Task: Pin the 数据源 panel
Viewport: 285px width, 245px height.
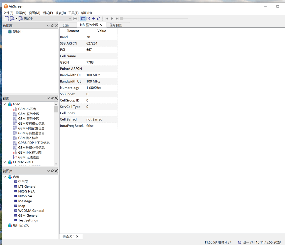Action: click(x=52, y=26)
